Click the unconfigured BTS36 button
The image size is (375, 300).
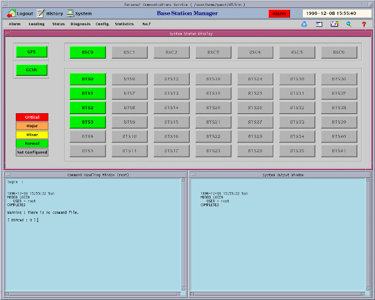pyautogui.click(x=339, y=79)
